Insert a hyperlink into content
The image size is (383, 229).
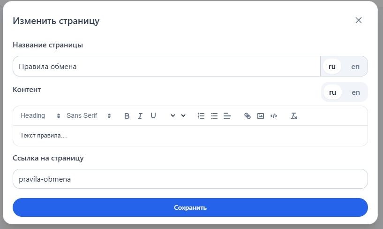[248, 116]
